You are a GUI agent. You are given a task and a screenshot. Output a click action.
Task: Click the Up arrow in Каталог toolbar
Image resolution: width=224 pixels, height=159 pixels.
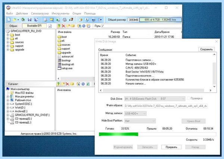tap(58, 84)
